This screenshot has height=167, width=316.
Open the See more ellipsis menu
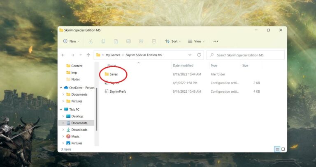point(216,41)
